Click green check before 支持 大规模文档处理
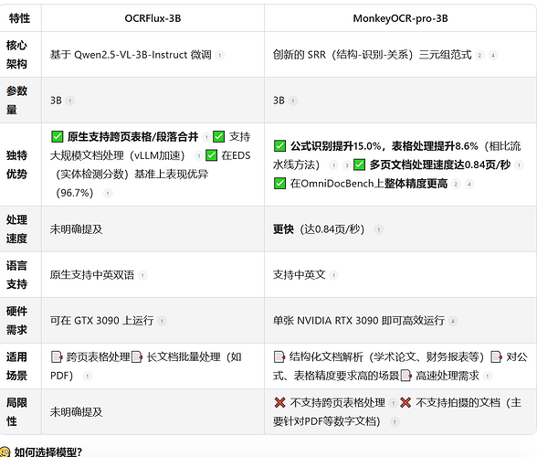 pyautogui.click(x=219, y=136)
